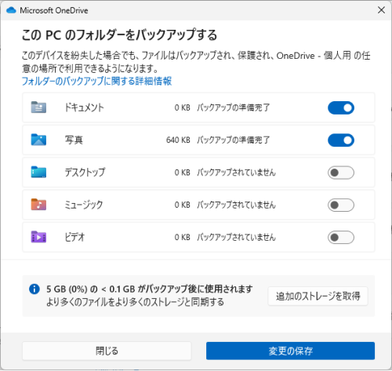This screenshot has height=371, width=392.
Task: Select the ミュージック folder label
Action: (84, 205)
